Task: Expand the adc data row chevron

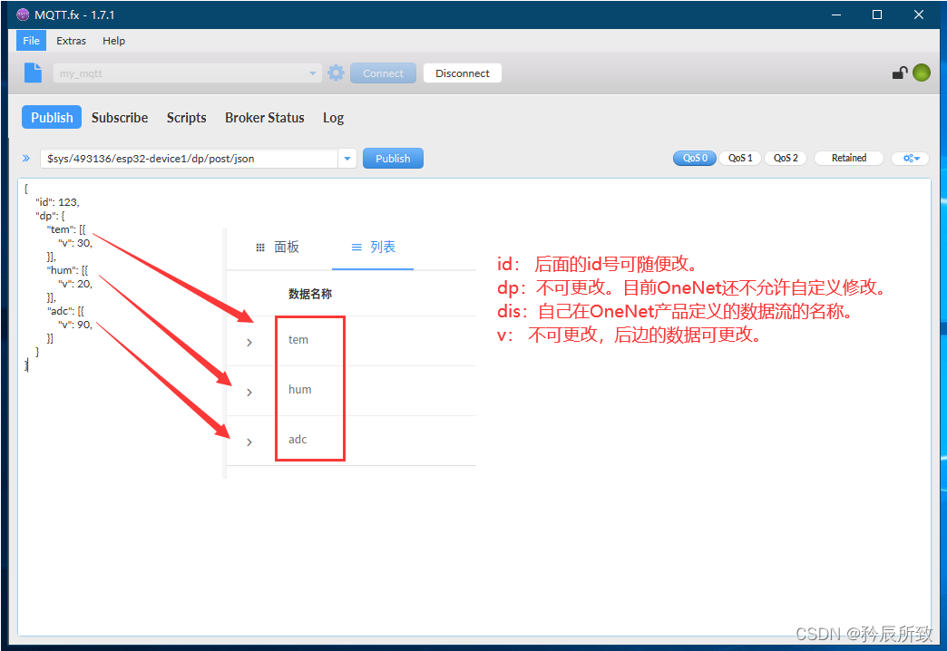Action: [x=249, y=442]
